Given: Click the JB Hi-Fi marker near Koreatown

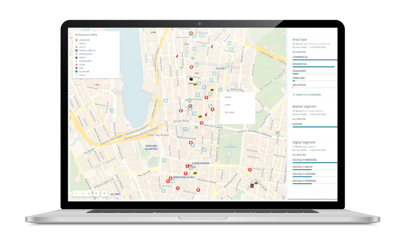Looking at the screenshot, I should pyautogui.click(x=195, y=173).
